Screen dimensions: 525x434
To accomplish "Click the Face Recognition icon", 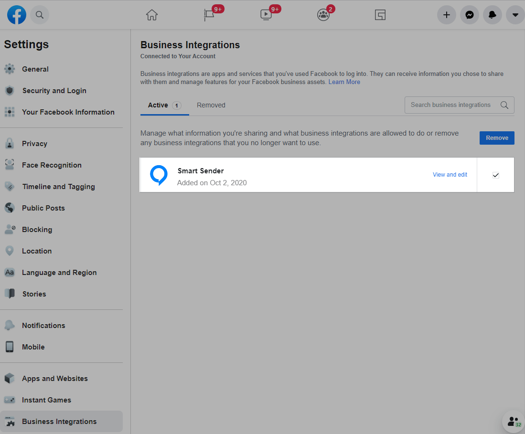I will click(10, 165).
